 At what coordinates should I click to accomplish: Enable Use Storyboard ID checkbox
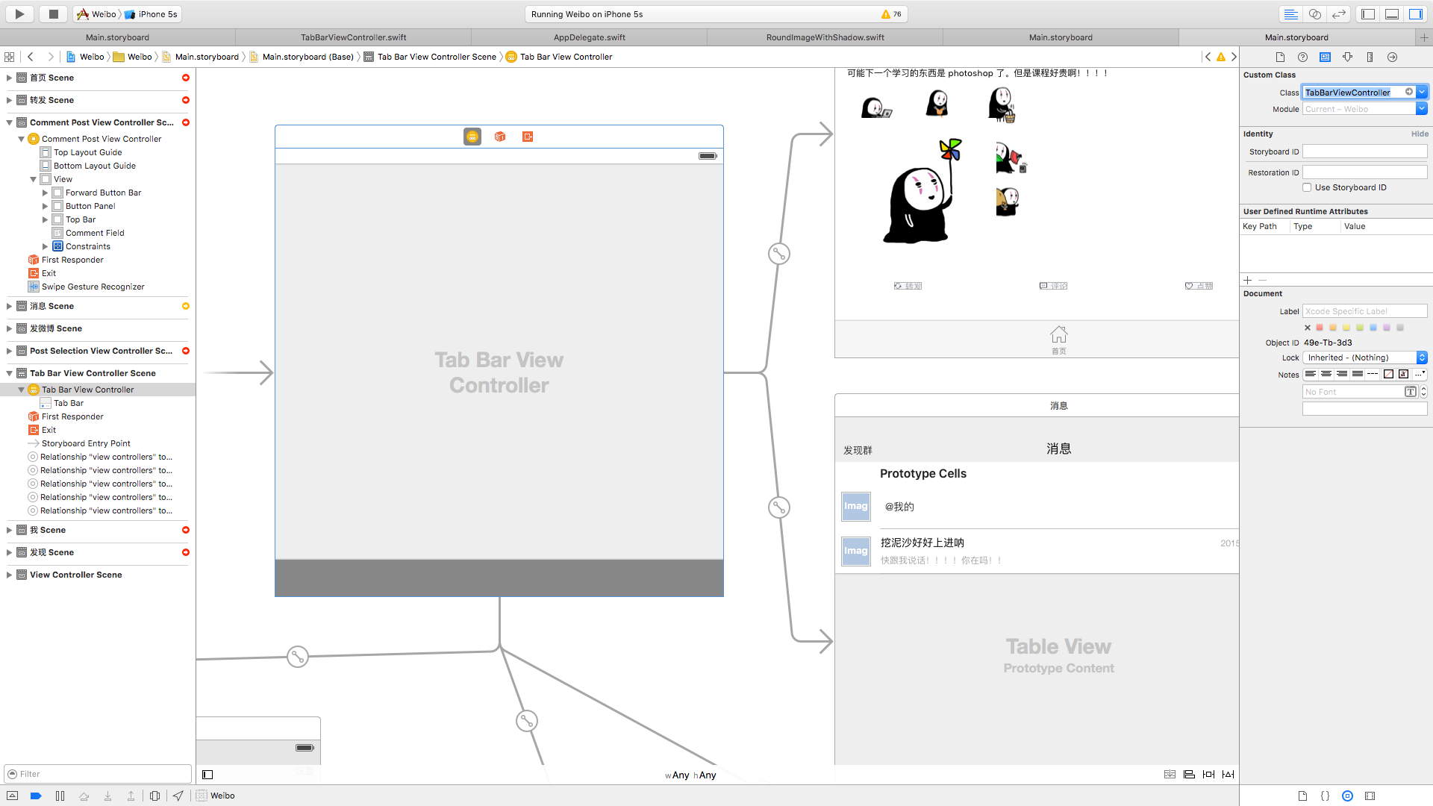click(x=1307, y=187)
